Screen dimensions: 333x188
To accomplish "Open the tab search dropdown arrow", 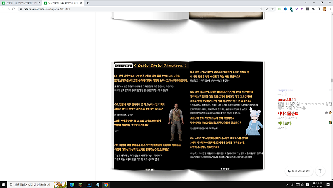I will (306, 3).
